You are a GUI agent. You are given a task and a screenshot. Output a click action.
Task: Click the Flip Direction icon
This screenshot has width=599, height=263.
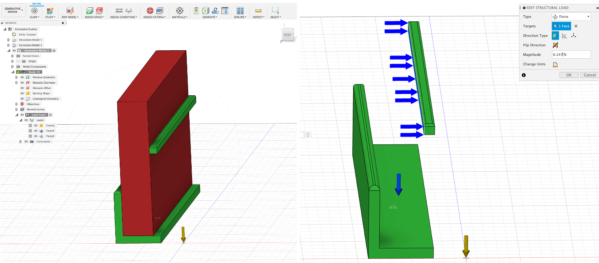555,45
